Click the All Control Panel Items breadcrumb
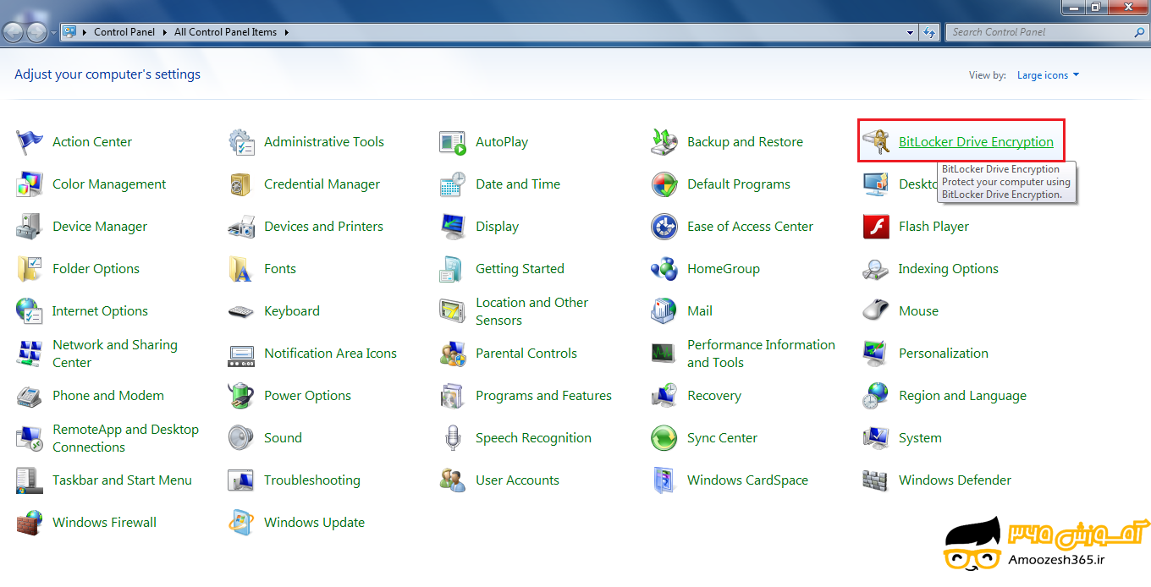The image size is (1151, 587). (225, 32)
